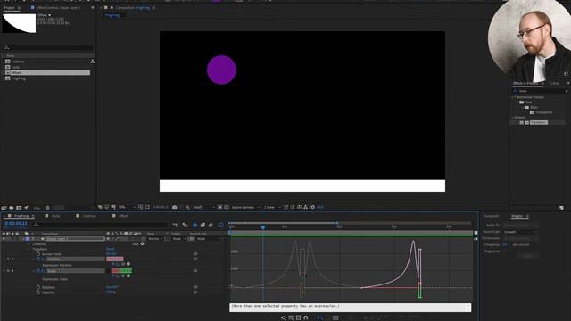Click the expression editor text field below graph
This screenshot has width=571, height=321.
click(350, 307)
